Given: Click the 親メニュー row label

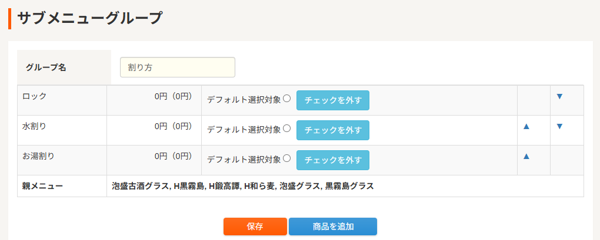Looking at the screenshot, I should click(x=42, y=187).
